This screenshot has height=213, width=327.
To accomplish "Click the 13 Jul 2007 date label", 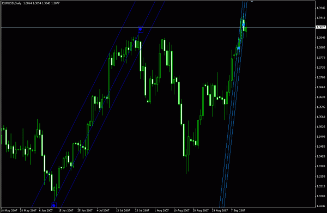I will [x=123, y=210].
